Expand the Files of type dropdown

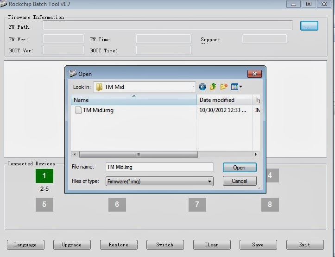click(x=209, y=182)
